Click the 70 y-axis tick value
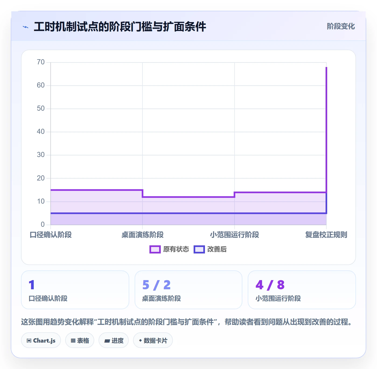This screenshot has width=377, height=369. point(41,62)
